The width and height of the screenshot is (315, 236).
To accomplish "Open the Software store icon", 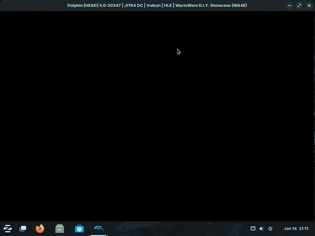I will click(x=79, y=229).
